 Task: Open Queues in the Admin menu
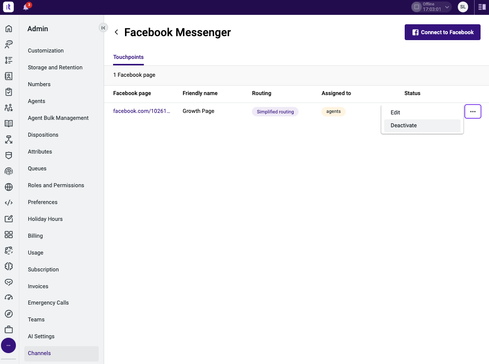pyautogui.click(x=37, y=168)
